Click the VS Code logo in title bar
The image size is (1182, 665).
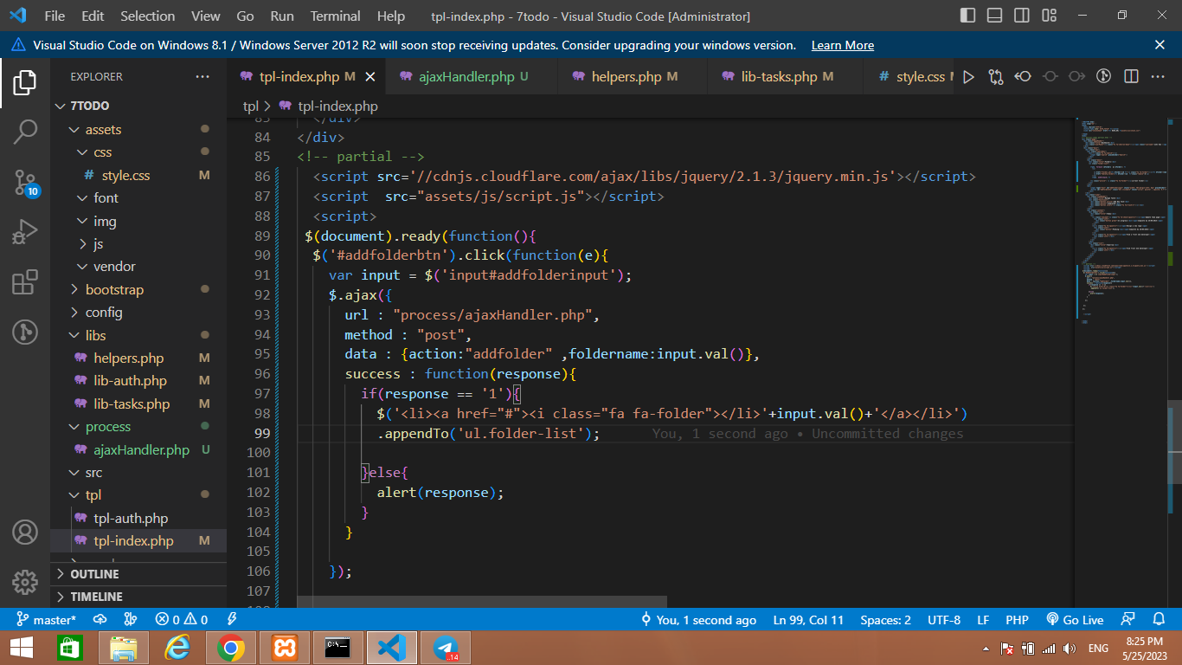(x=17, y=16)
